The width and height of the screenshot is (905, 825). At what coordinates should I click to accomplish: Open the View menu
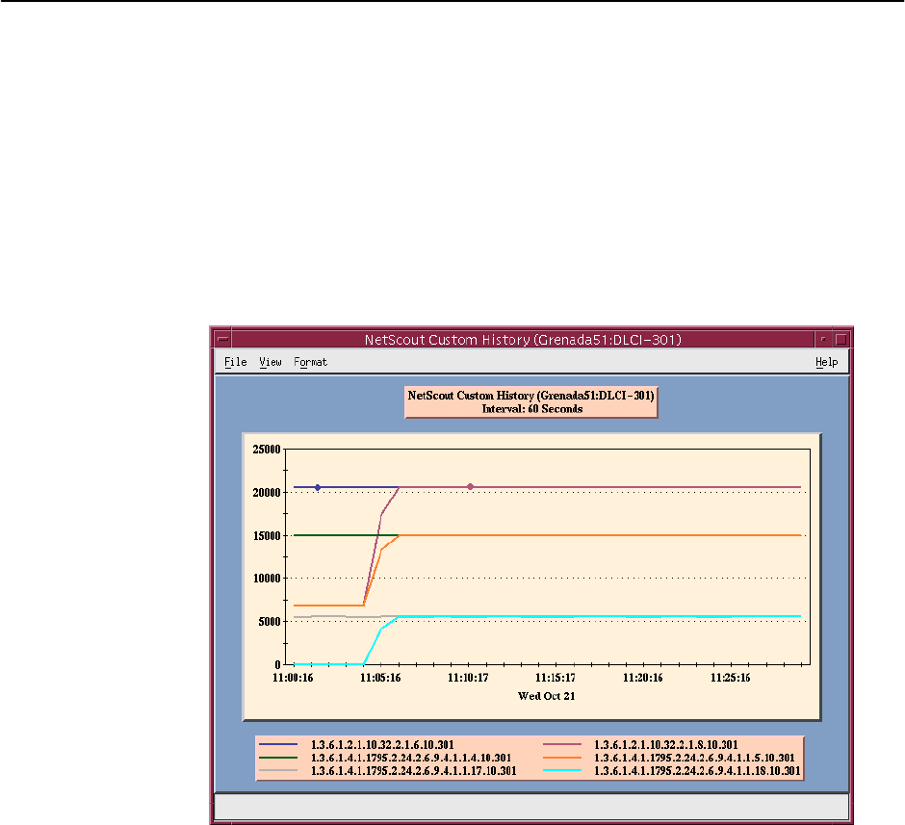[x=271, y=363]
